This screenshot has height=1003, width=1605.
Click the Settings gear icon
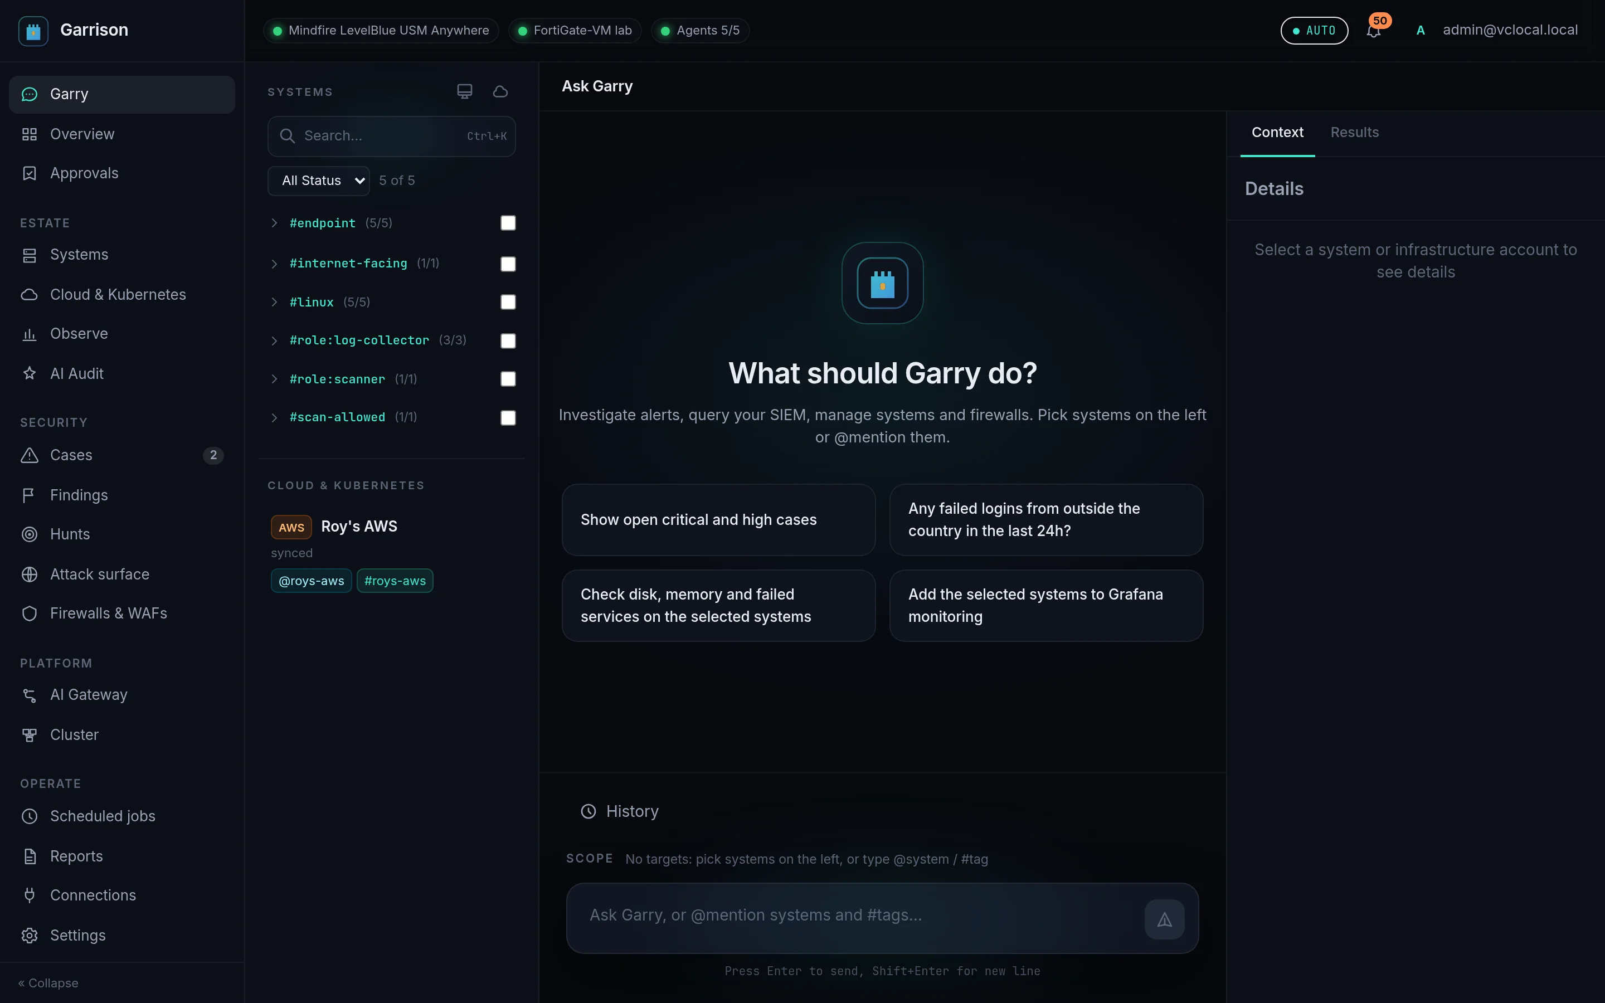pos(29,934)
